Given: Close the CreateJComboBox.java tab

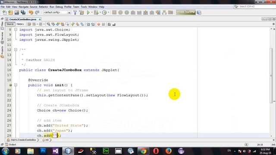Looking at the screenshot, I should [x=40, y=19].
